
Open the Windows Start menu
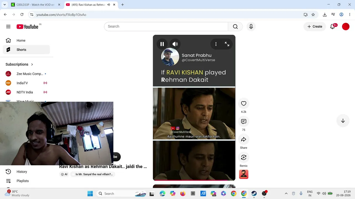(x=90, y=194)
